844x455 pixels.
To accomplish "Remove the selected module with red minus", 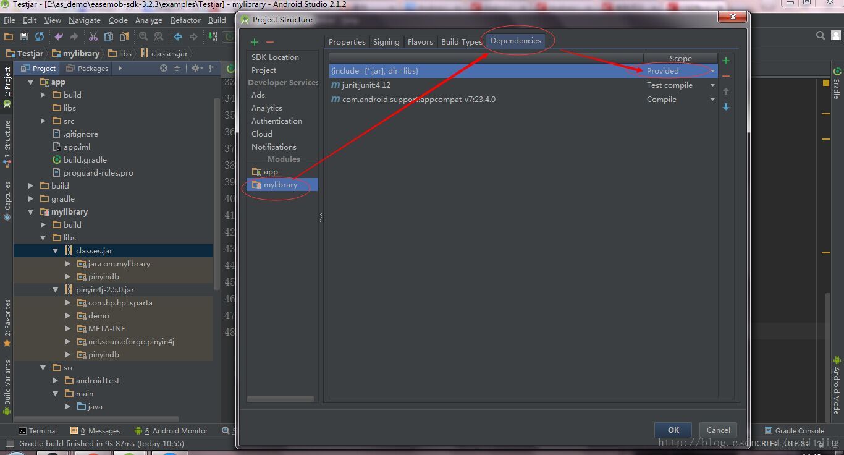I will pos(270,42).
